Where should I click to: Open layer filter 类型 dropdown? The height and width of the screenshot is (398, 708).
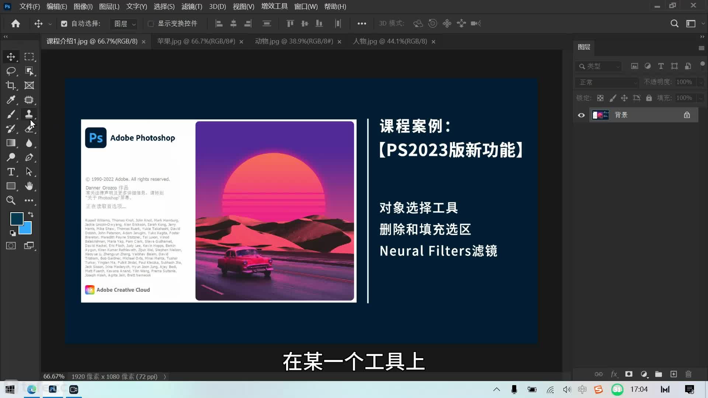point(598,66)
